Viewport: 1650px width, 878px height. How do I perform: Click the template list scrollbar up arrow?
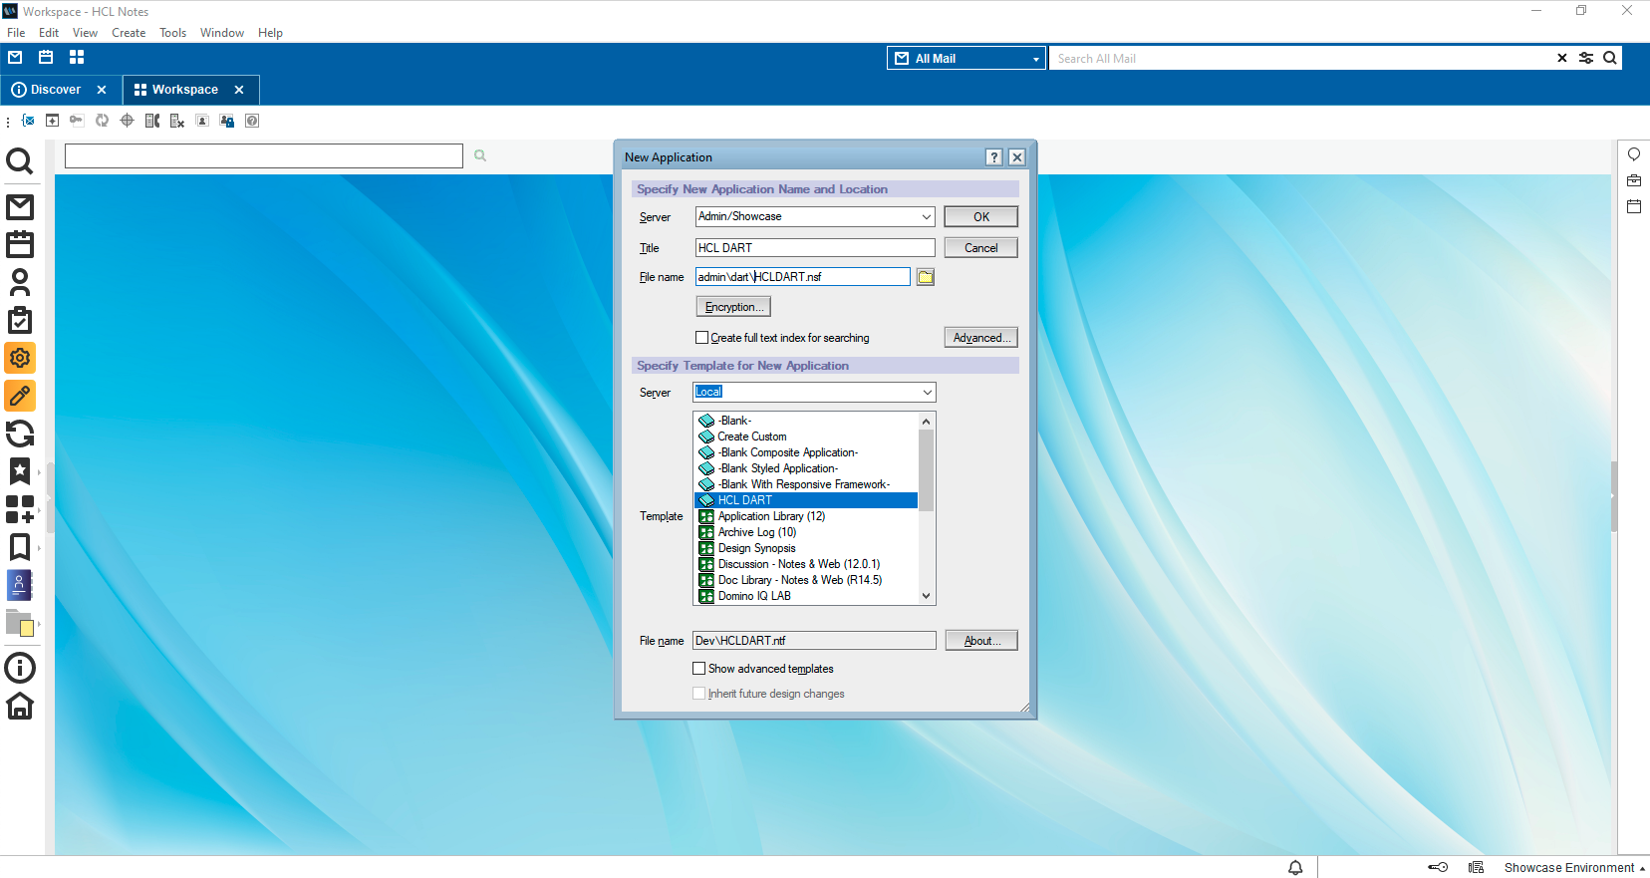click(927, 422)
